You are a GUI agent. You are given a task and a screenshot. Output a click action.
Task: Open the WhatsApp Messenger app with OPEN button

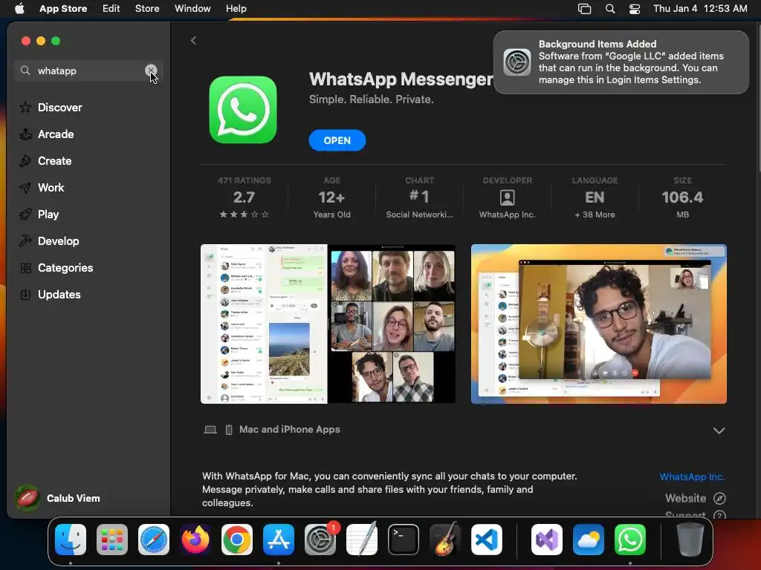[337, 140]
